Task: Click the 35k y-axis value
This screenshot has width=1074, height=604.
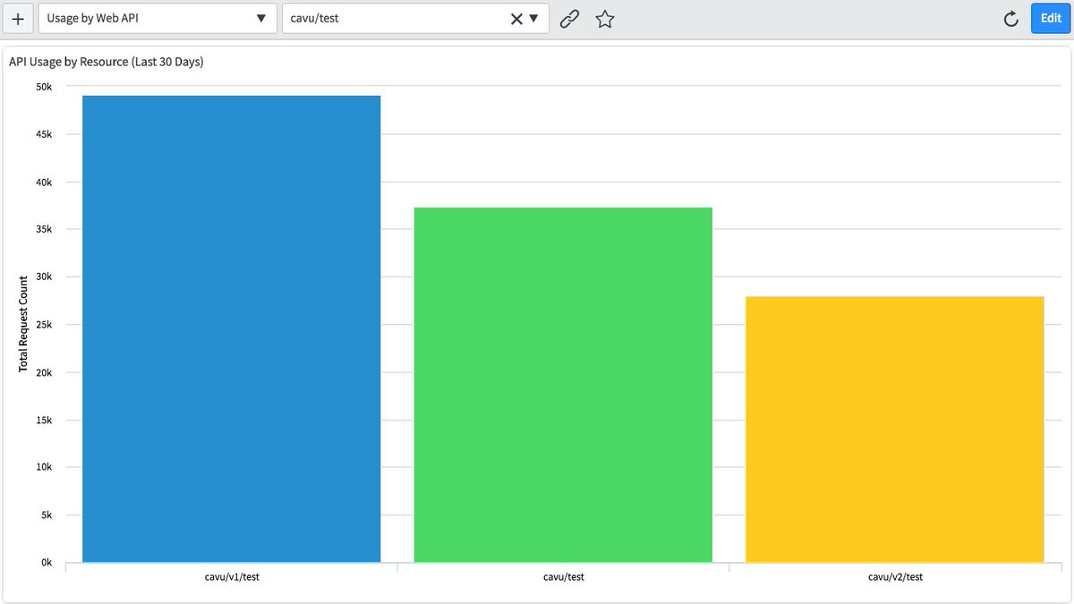Action: tap(44, 229)
